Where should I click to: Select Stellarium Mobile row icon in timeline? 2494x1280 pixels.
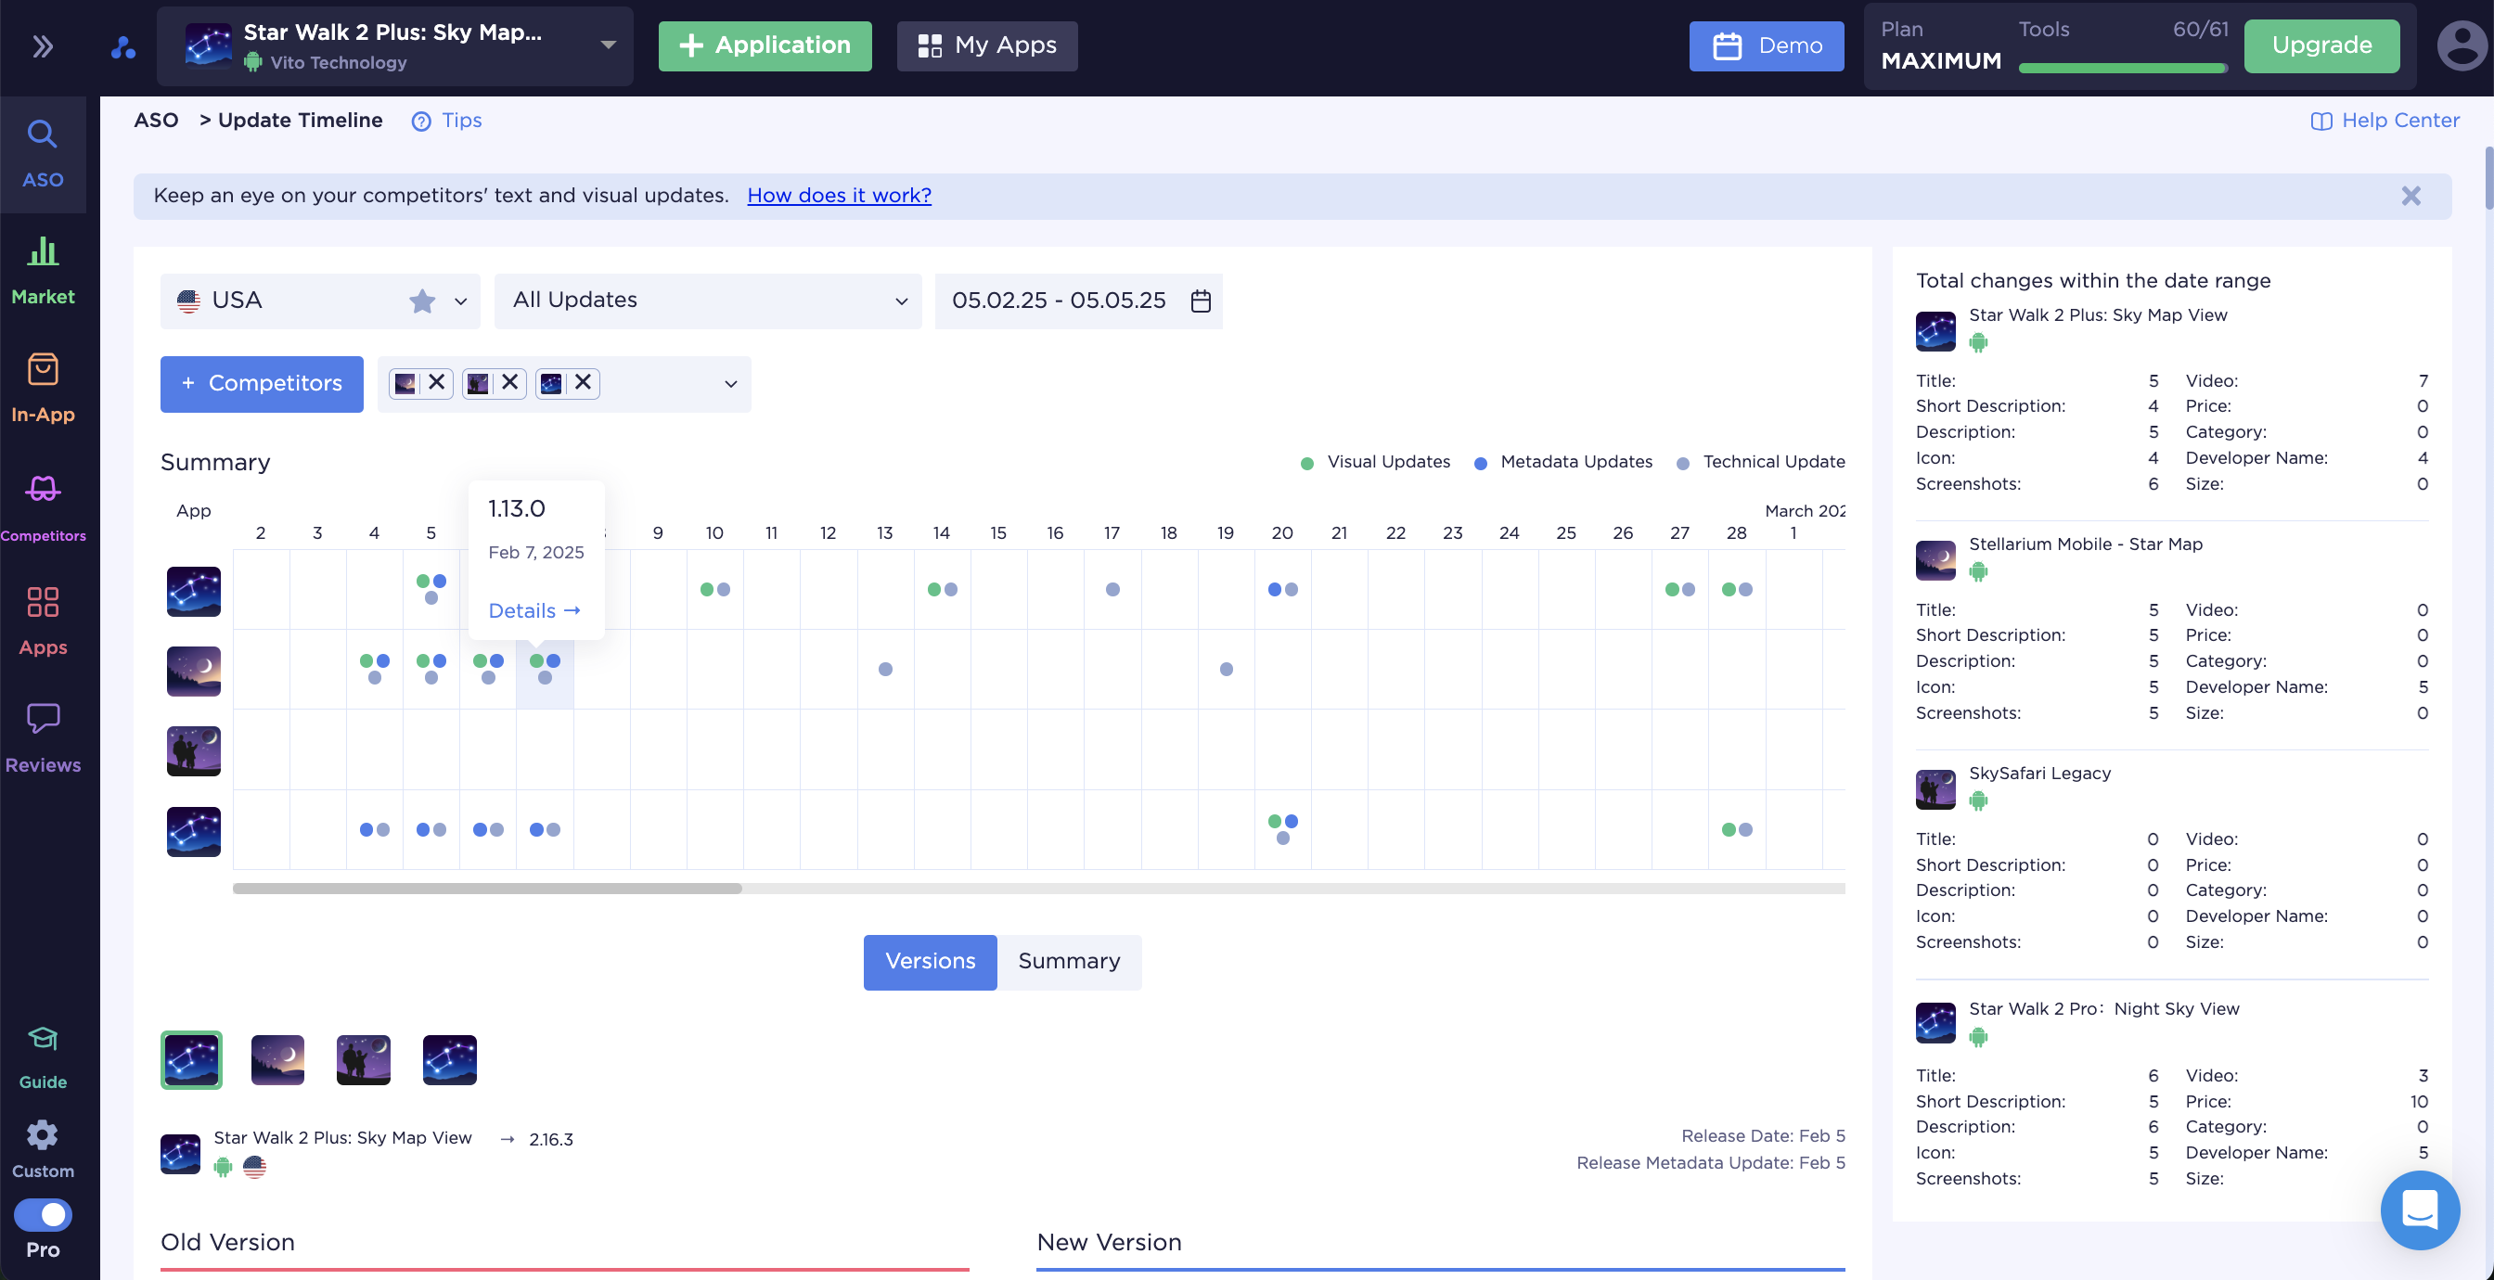coord(194,671)
